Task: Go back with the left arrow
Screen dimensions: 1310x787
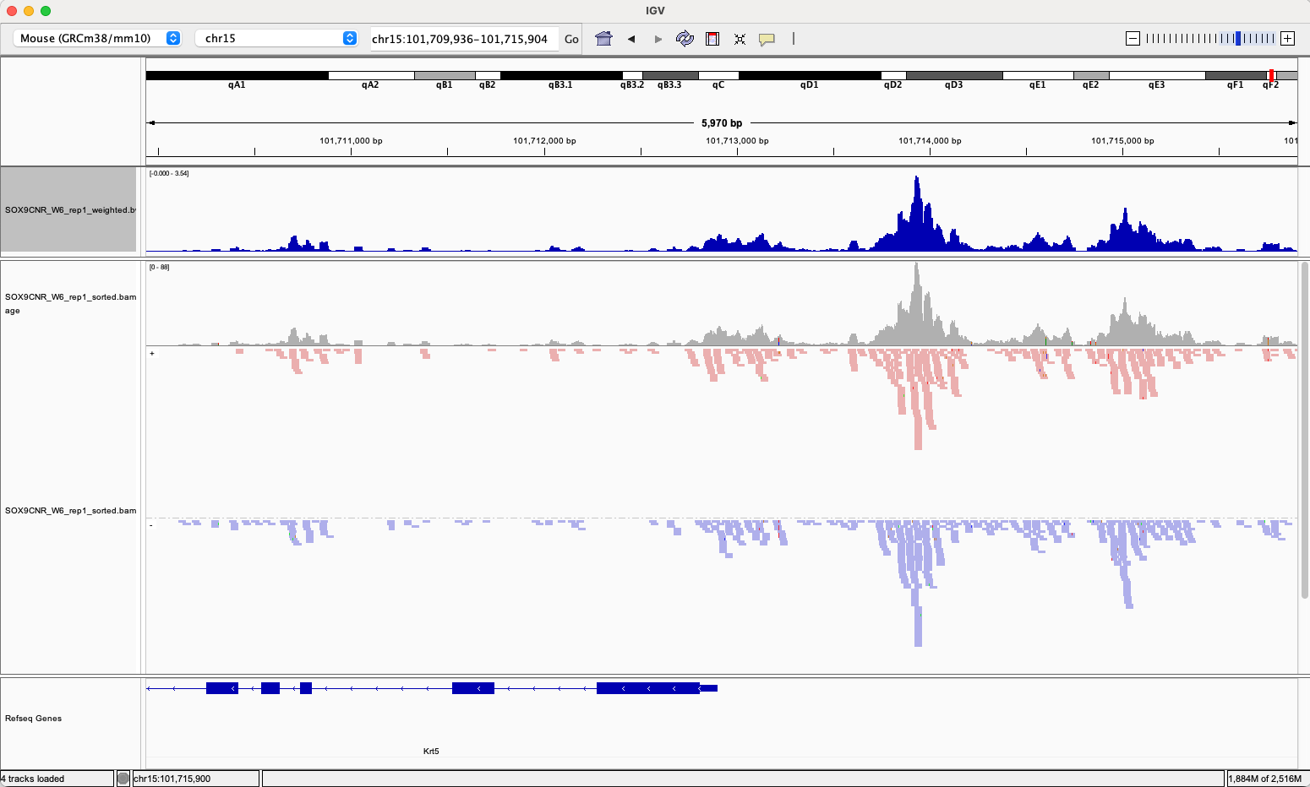Action: pyautogui.click(x=631, y=39)
